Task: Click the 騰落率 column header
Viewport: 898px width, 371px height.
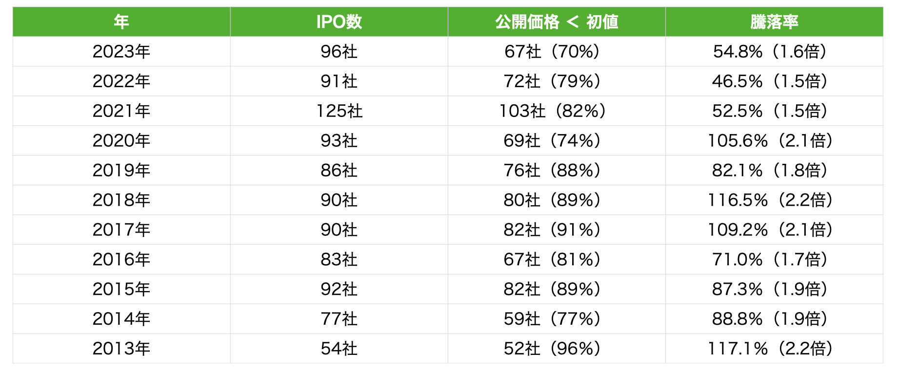Action: [774, 22]
